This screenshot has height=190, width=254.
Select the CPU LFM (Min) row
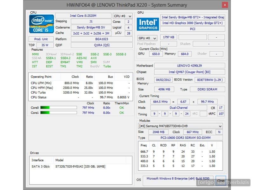click(80, 83)
